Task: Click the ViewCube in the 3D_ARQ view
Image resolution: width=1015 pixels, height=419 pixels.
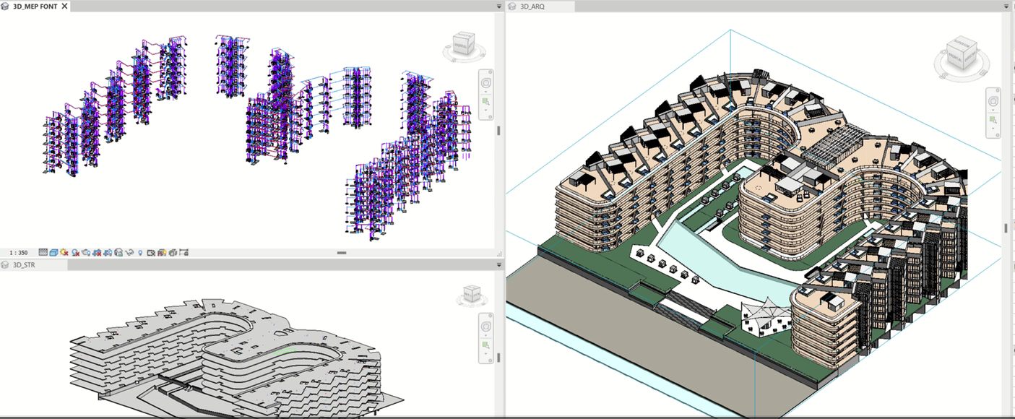Action: 962,54
